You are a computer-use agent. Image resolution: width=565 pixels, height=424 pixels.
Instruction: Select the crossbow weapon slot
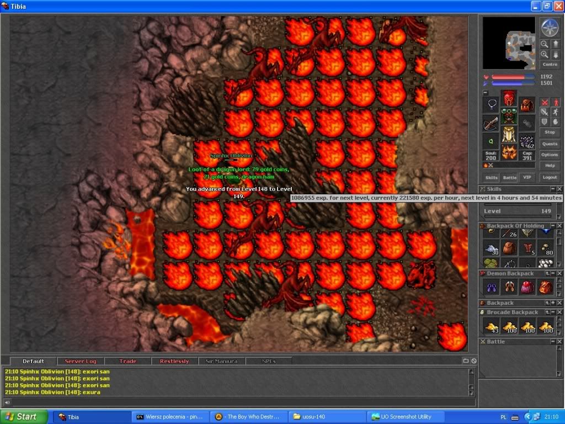(491, 123)
